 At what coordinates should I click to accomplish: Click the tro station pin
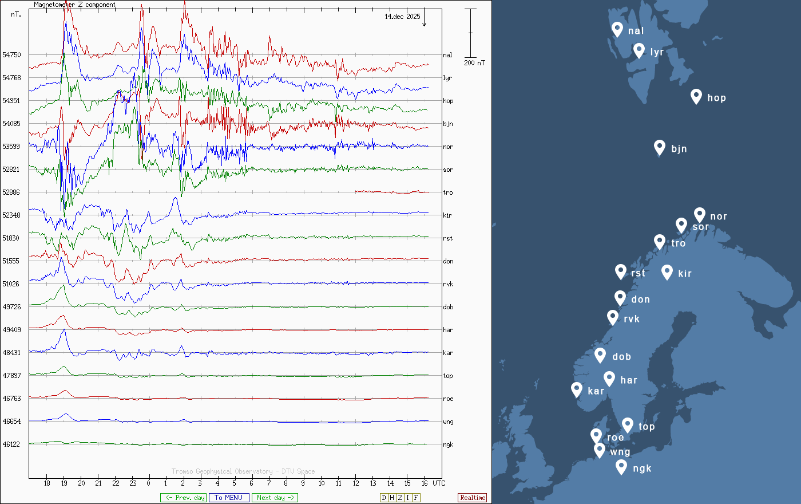pyautogui.click(x=660, y=242)
